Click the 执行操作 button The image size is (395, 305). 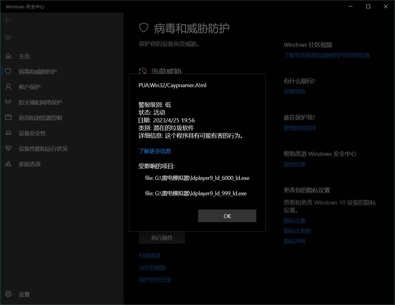[162, 238]
